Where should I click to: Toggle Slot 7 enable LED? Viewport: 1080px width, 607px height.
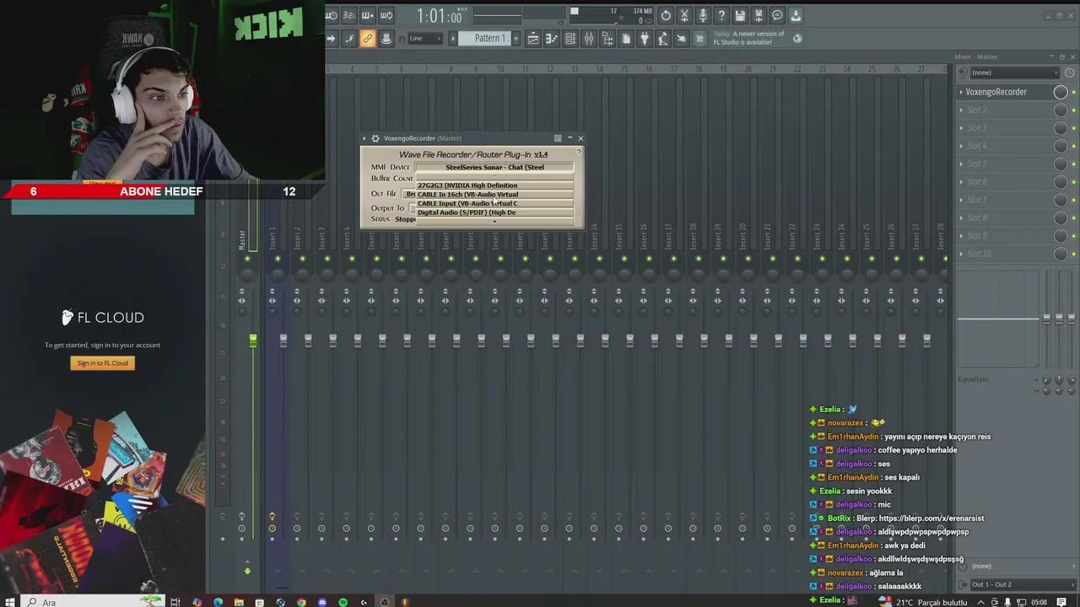click(x=1073, y=200)
